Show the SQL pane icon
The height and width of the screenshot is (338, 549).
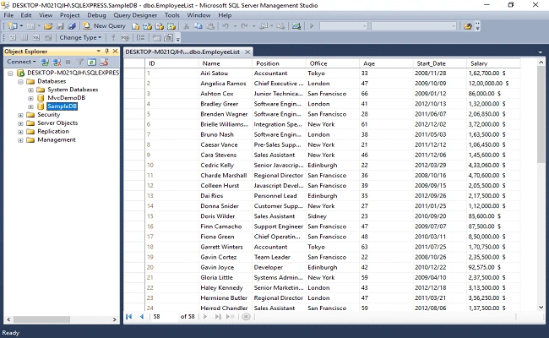pyautogui.click(x=36, y=37)
